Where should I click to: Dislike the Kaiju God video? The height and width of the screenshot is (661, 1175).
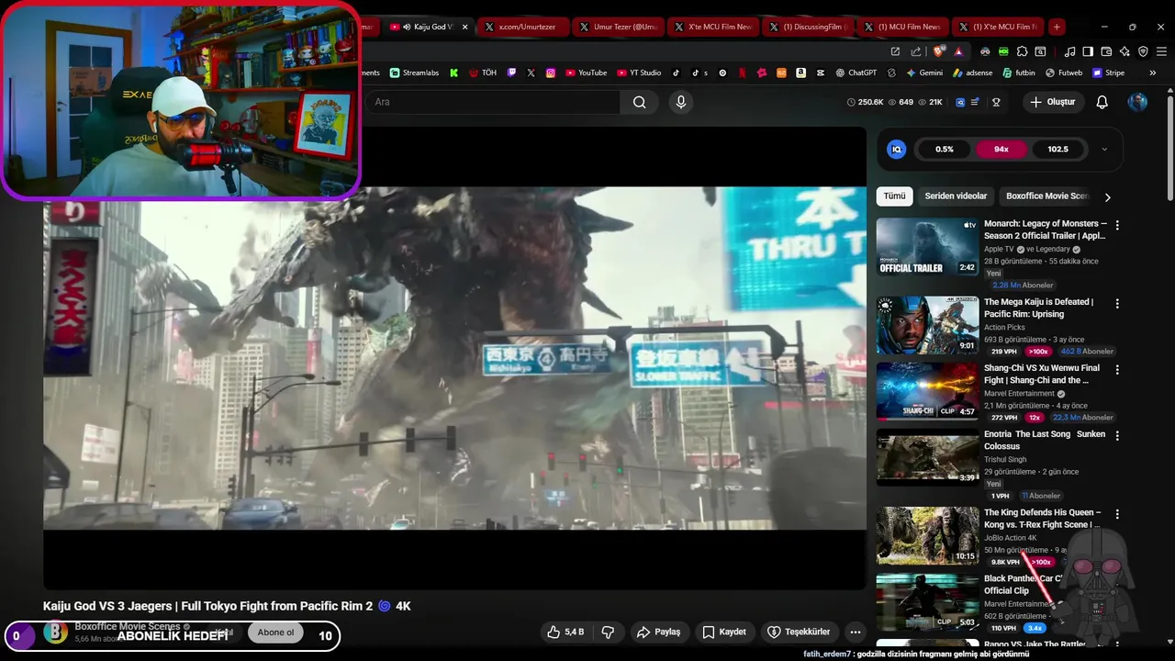coord(607,632)
